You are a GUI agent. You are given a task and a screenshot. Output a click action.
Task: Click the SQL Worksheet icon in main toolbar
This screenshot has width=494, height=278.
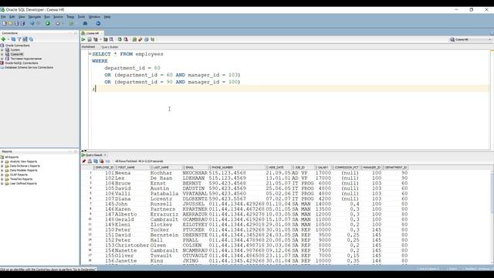pos(72,23)
